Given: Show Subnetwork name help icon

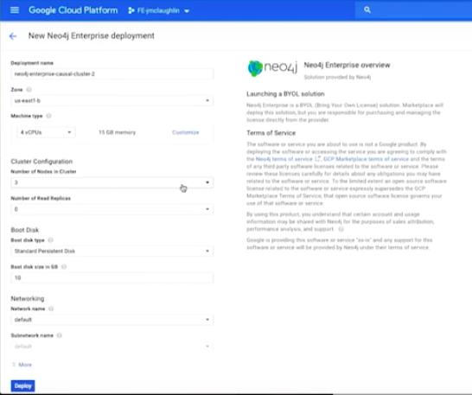Looking at the screenshot, I should [x=60, y=335].
